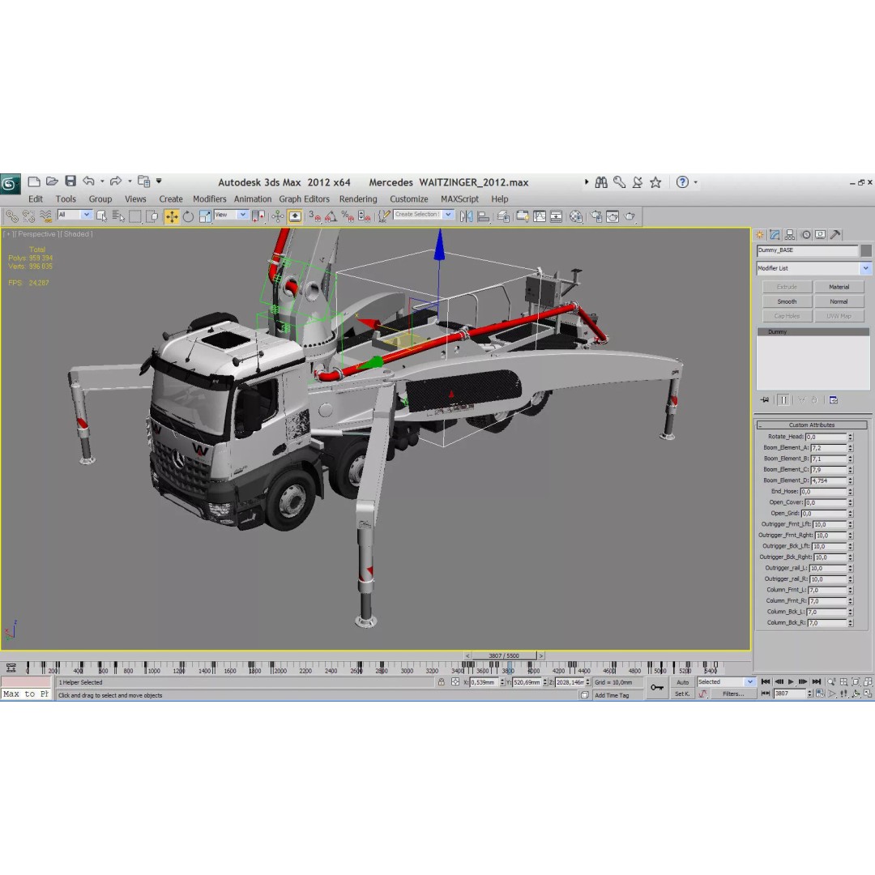This screenshot has height=875, width=875.
Task: Open the Select by Name dialog
Action: (x=118, y=216)
